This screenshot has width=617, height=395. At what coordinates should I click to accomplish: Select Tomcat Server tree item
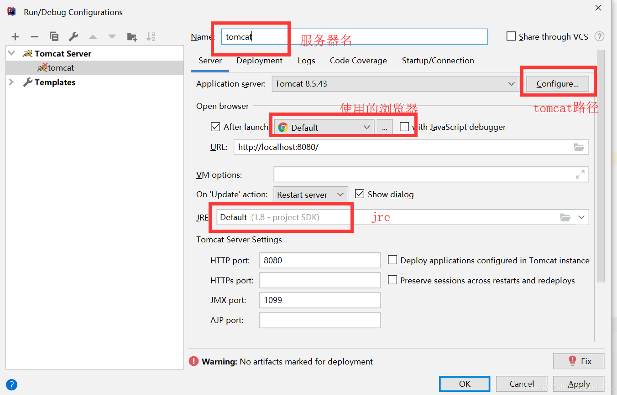tap(63, 54)
